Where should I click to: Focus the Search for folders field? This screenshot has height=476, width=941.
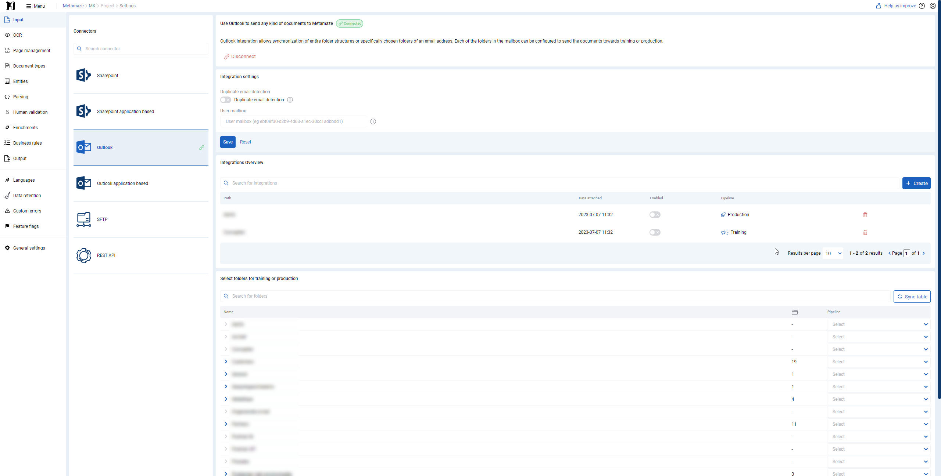tap(555, 296)
